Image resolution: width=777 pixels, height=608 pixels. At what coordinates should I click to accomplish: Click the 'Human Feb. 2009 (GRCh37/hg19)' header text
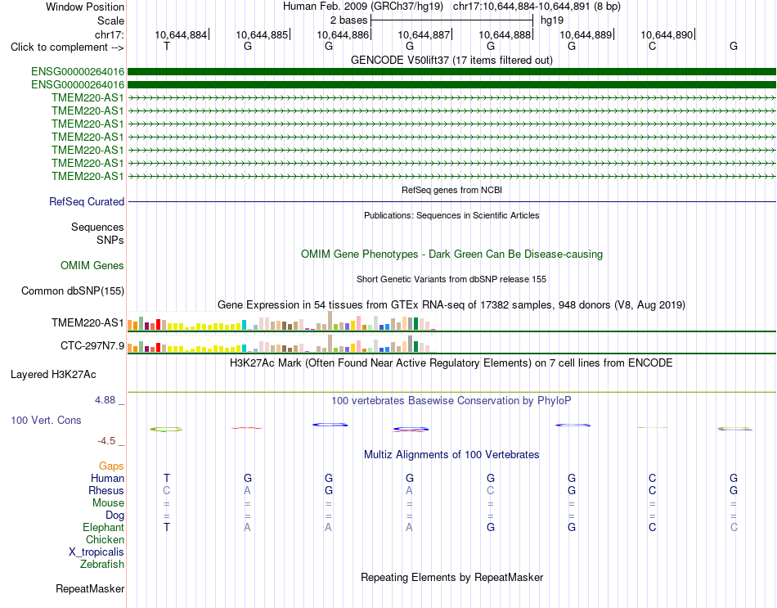[x=363, y=7]
